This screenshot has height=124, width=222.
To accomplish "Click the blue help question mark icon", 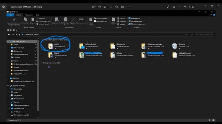I will pyautogui.click(x=214, y=15).
